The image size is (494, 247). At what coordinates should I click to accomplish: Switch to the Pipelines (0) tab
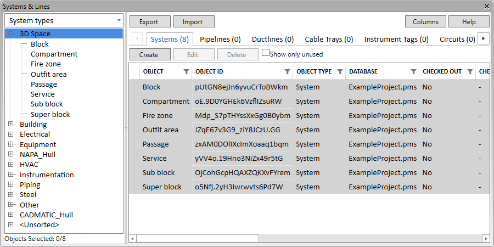pyautogui.click(x=220, y=40)
